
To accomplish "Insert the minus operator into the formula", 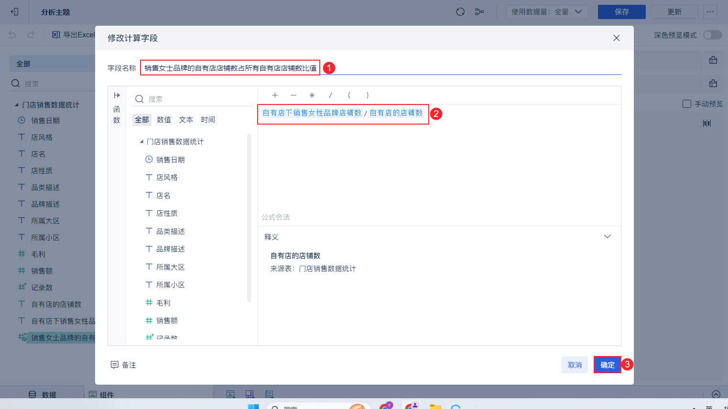I will click(293, 95).
